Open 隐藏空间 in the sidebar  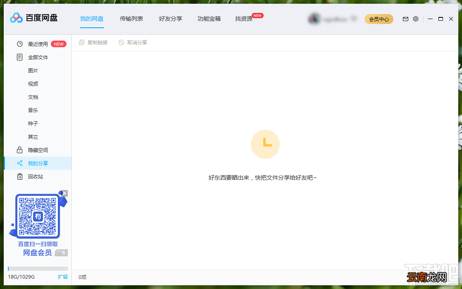38,150
